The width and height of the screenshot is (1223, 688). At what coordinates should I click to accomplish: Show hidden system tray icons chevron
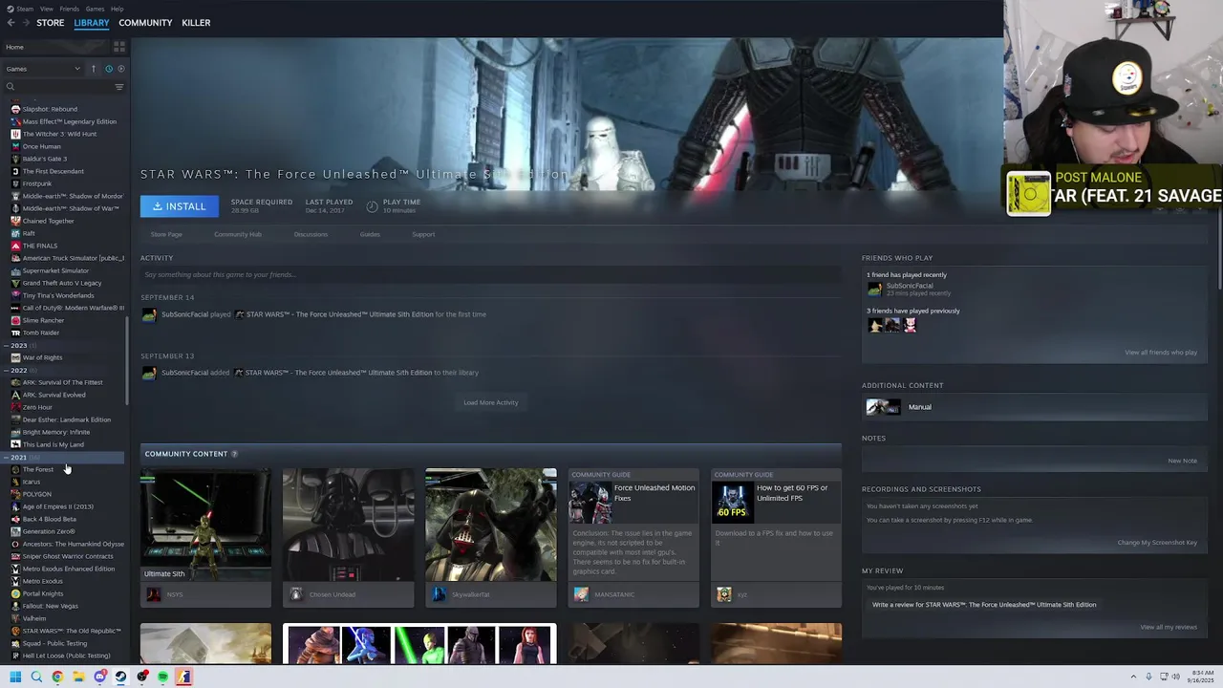[1133, 677]
